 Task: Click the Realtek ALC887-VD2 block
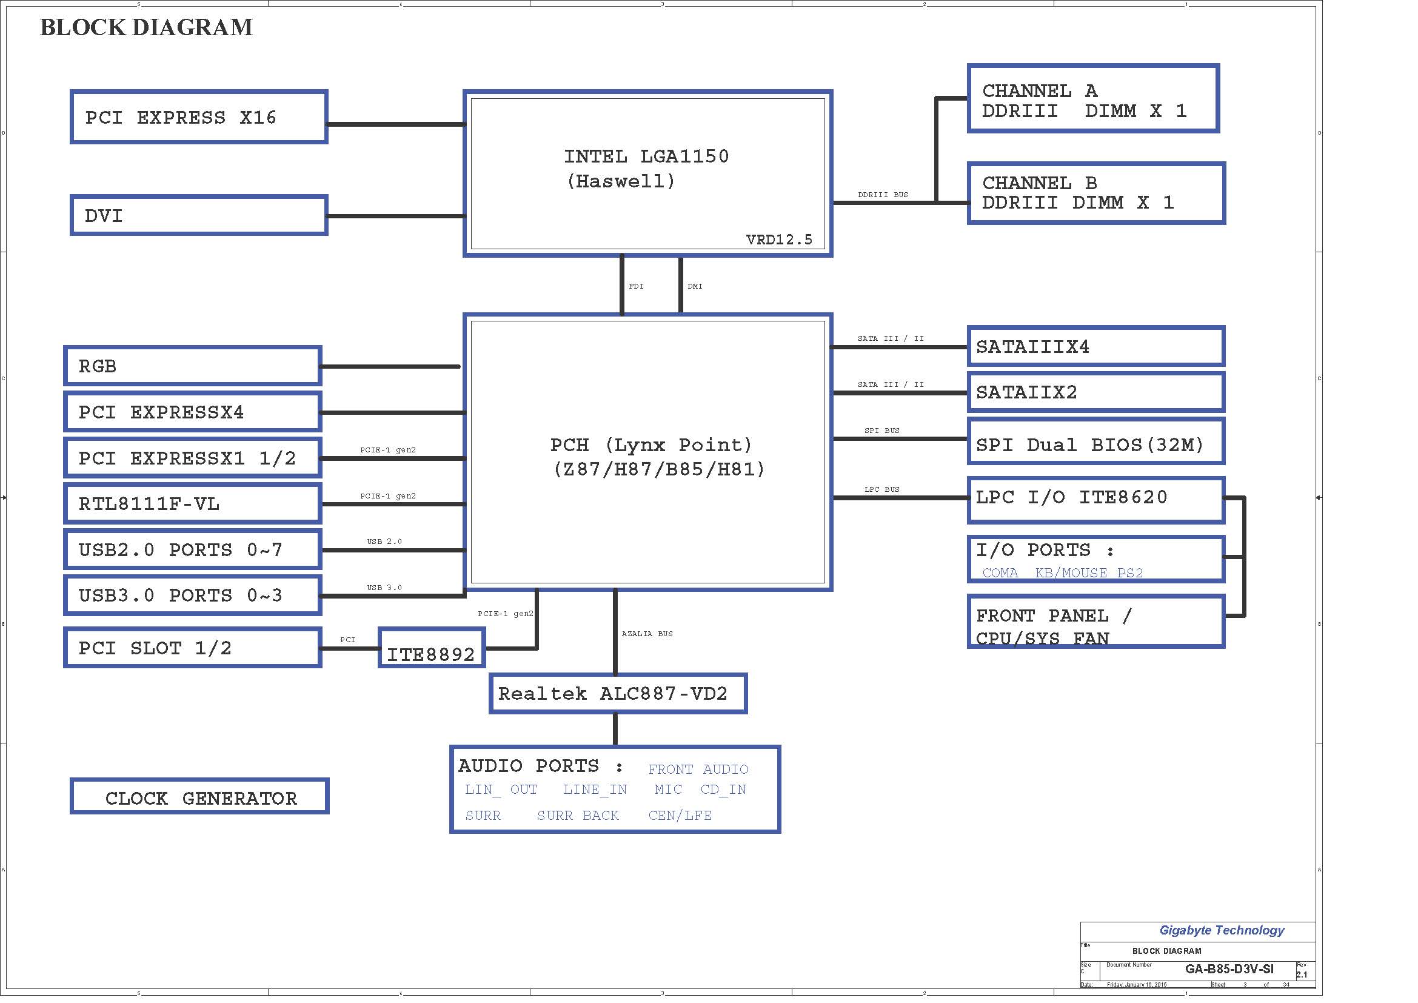[618, 694]
